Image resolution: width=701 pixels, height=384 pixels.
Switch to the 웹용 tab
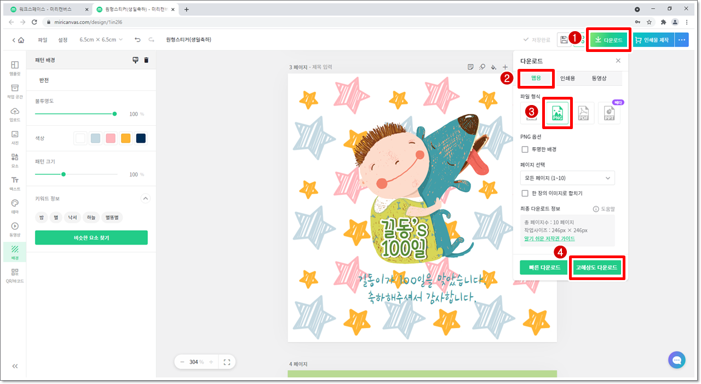[x=536, y=79]
